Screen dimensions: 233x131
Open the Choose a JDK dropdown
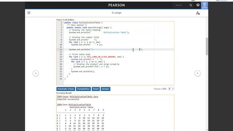click(171, 89)
